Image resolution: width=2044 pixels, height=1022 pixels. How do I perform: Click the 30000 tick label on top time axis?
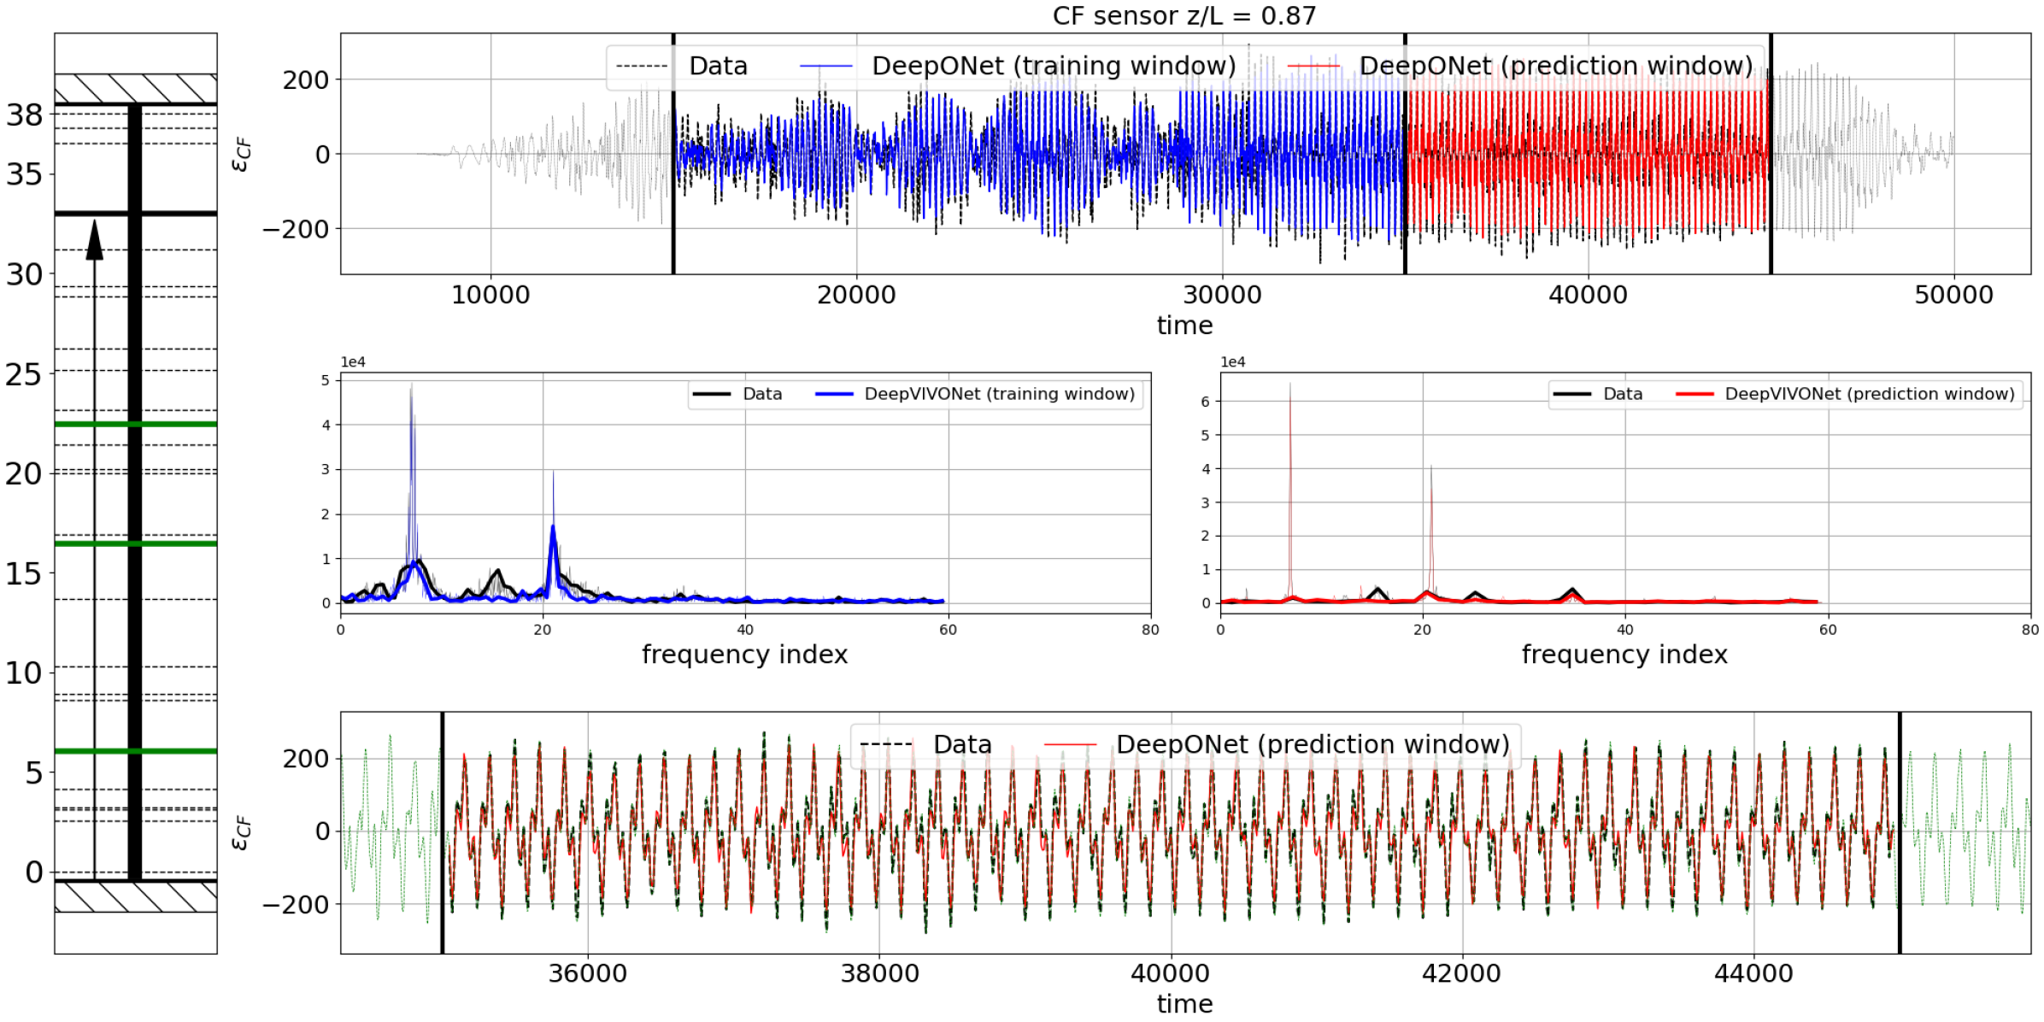(1221, 295)
